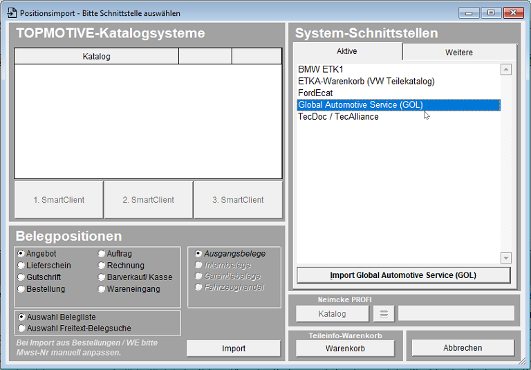
Task: Close the Positionsimport window
Action: (514, 13)
